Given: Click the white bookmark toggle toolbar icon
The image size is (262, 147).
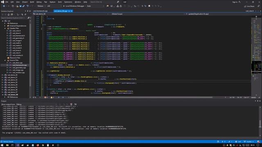Looking at the screenshot, I should (149, 6).
